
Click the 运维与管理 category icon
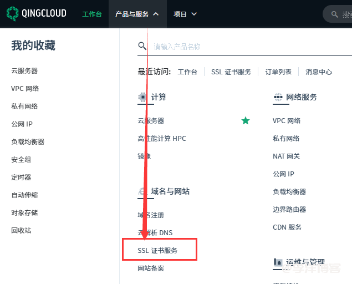click(278, 262)
